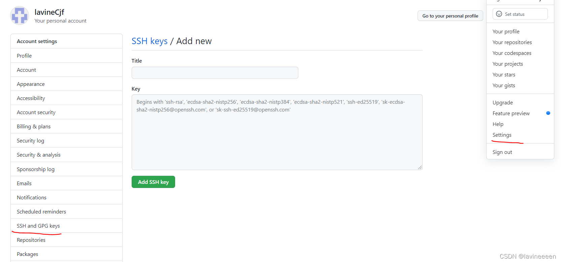Image resolution: width=561 pixels, height=262 pixels.
Task: Open Packages settings
Action: 66,254
